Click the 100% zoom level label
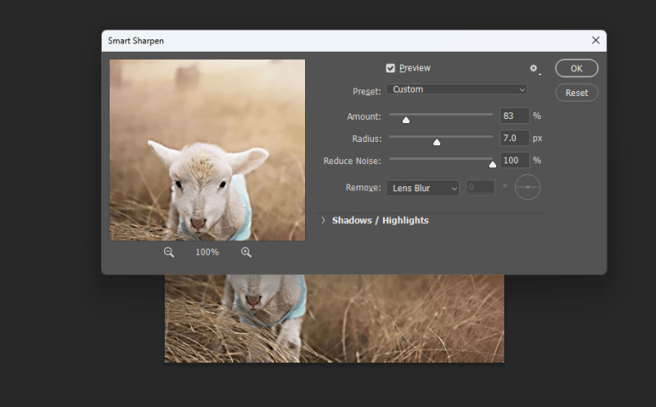The height and width of the screenshot is (407, 656). tap(207, 253)
